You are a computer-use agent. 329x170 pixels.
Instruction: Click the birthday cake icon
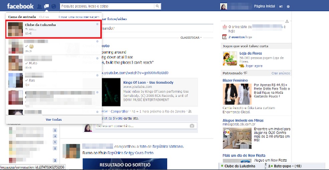pos(225,27)
